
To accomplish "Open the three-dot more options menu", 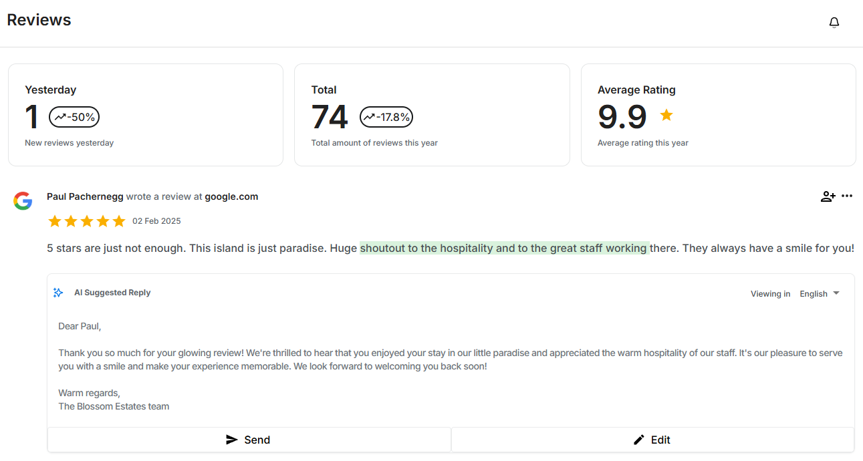I will (847, 196).
